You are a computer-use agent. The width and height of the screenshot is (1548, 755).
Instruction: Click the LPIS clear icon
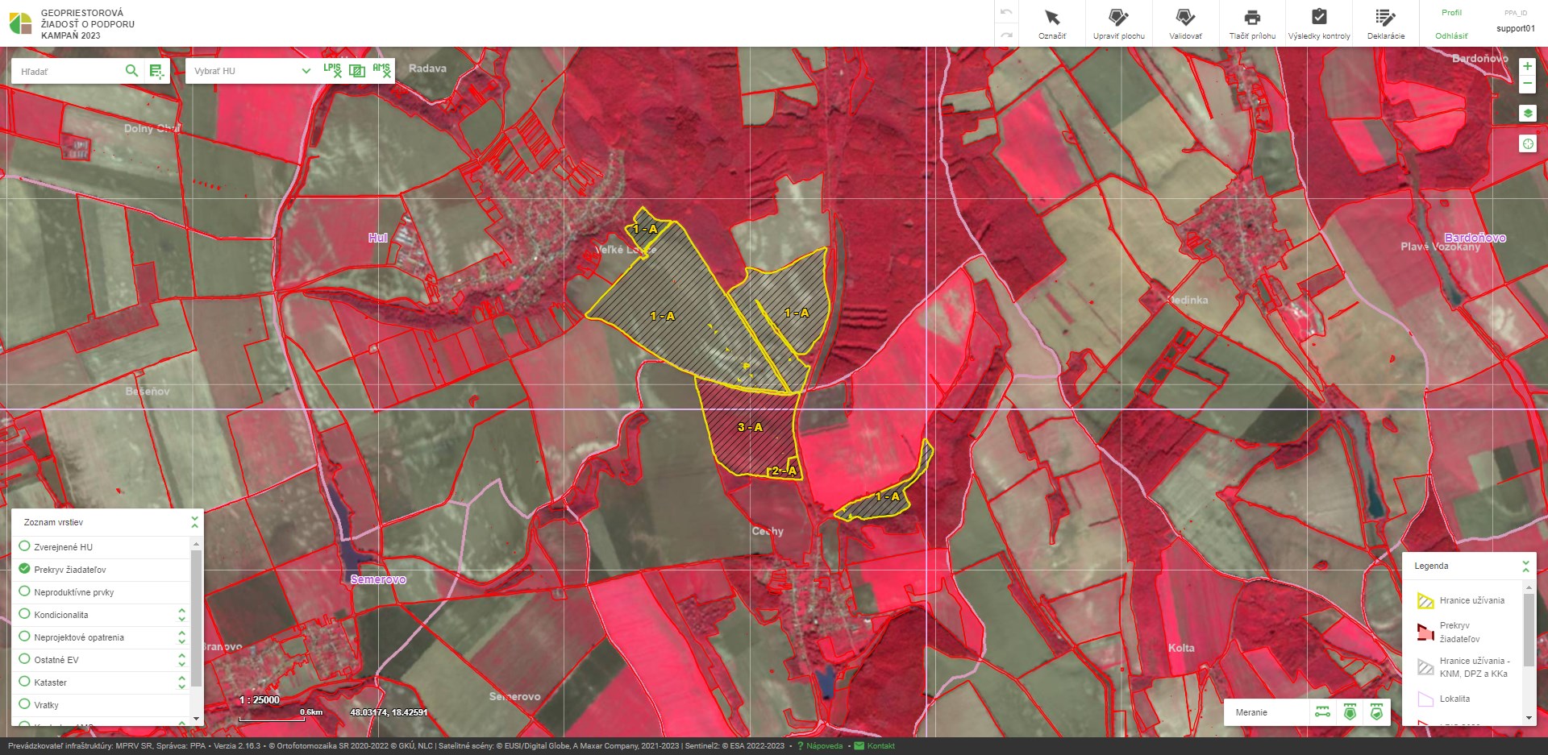332,70
